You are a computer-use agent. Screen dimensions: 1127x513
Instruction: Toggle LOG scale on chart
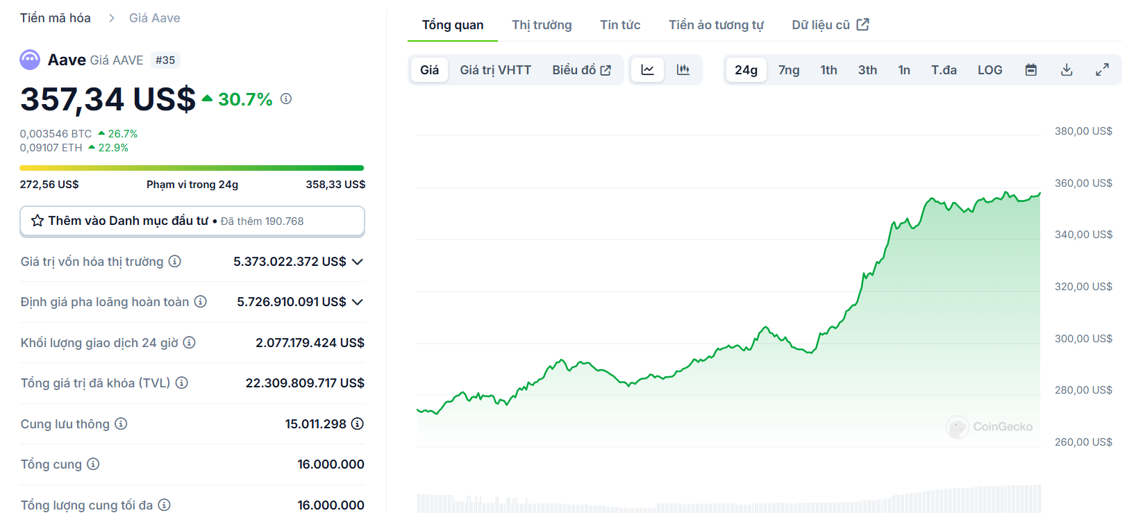click(990, 69)
